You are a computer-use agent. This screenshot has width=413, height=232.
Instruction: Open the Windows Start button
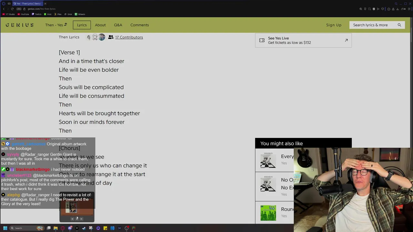pyautogui.click(x=5, y=228)
